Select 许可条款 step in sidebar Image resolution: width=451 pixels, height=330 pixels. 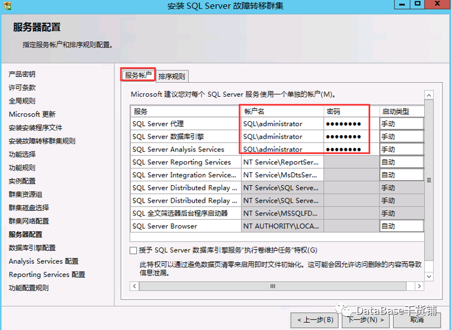pyautogui.click(x=22, y=88)
